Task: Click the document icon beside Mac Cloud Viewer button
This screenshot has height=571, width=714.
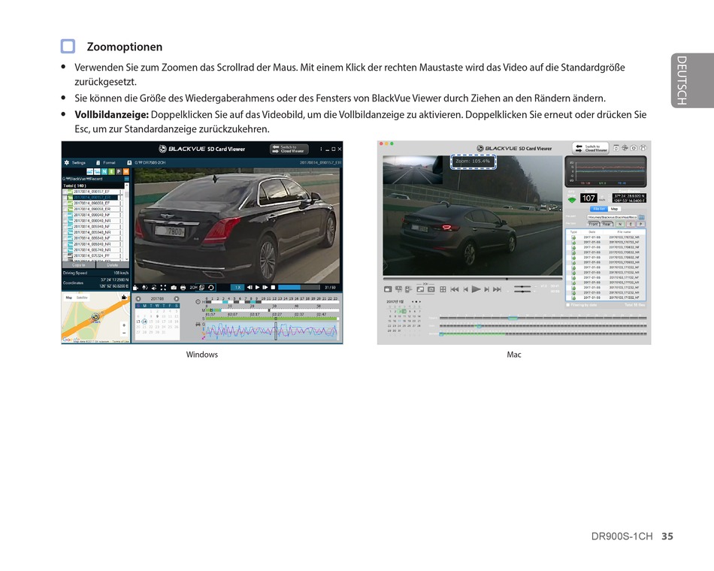Action: [616, 148]
